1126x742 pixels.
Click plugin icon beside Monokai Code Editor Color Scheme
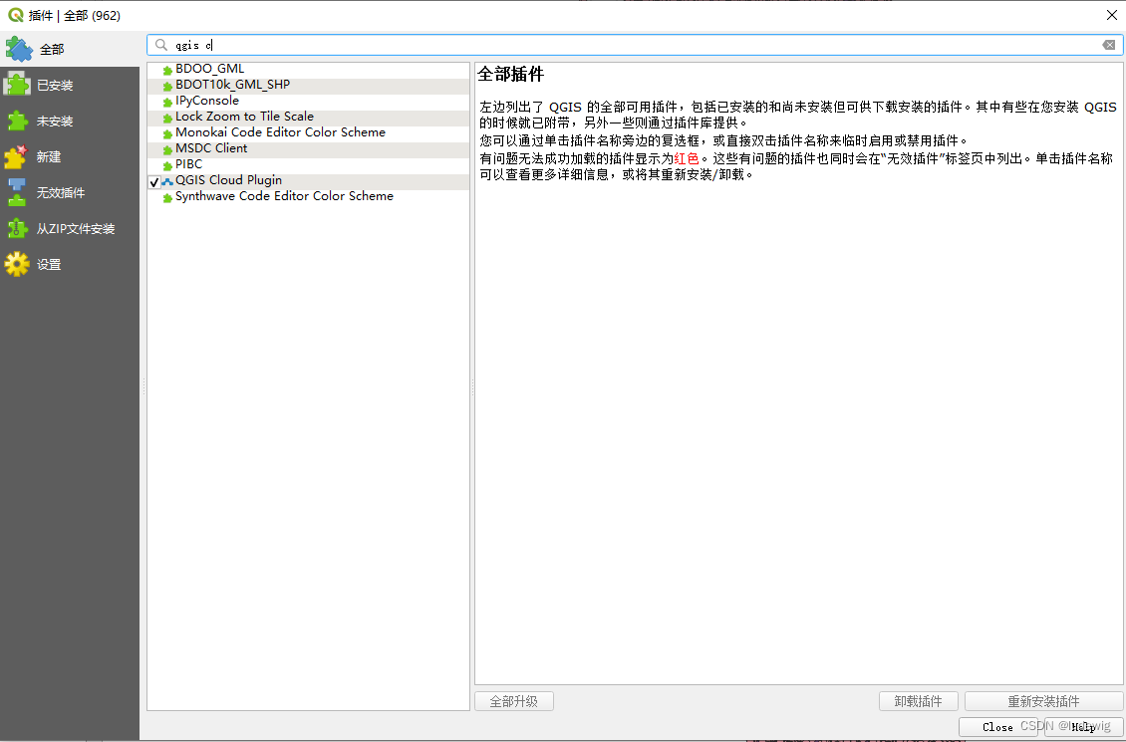tap(167, 133)
